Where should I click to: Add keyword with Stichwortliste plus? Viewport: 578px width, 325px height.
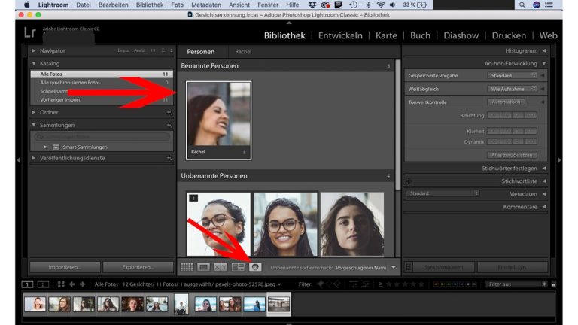(409, 181)
